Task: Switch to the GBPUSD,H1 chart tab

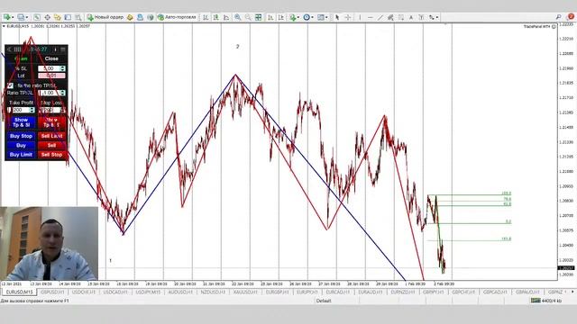Action: tap(52, 292)
